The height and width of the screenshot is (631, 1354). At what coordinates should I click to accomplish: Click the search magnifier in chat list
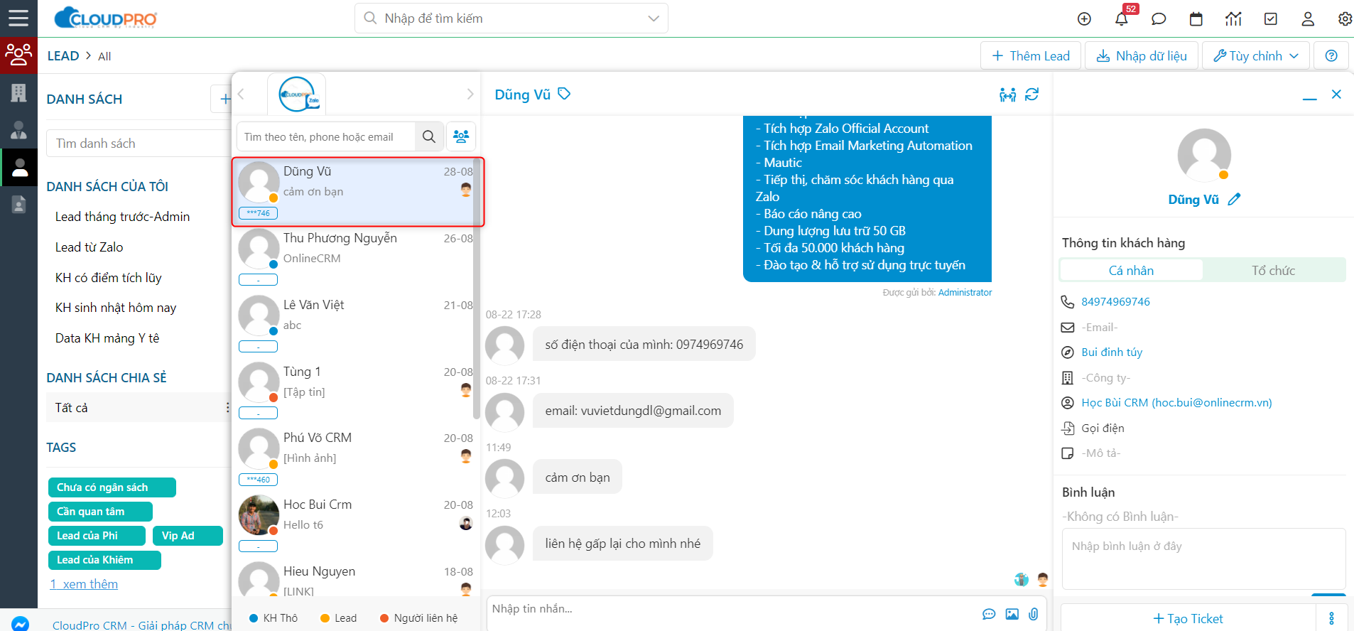tap(429, 136)
